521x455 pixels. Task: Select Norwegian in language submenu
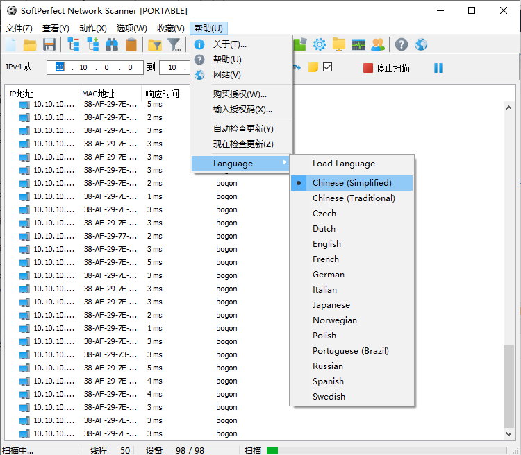pos(352,320)
